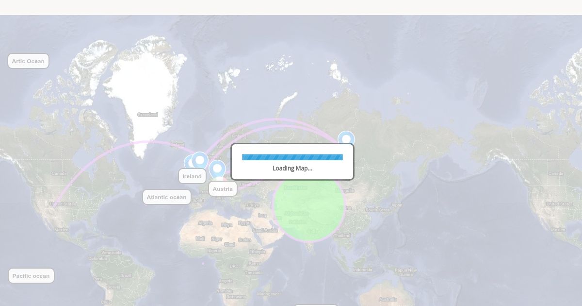Viewport: 582px width, 306px height.
Task: Click the Saudi Arabia name on the map
Action: point(264,230)
